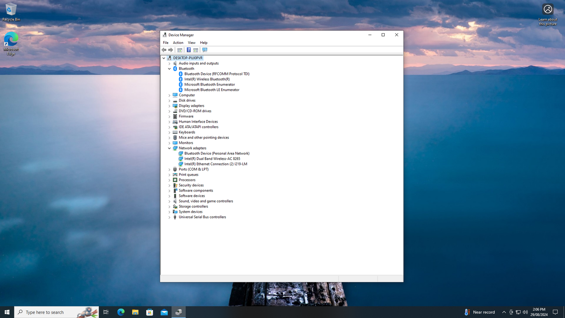565x318 pixels.
Task: Open Recycle Bin desktop icon
Action: click(x=11, y=12)
